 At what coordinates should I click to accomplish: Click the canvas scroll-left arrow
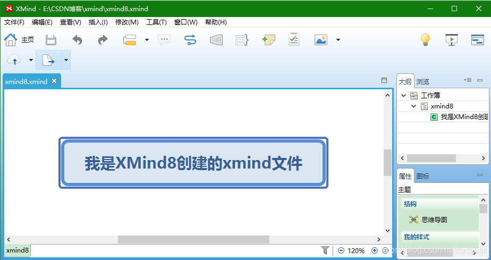click(x=9, y=239)
